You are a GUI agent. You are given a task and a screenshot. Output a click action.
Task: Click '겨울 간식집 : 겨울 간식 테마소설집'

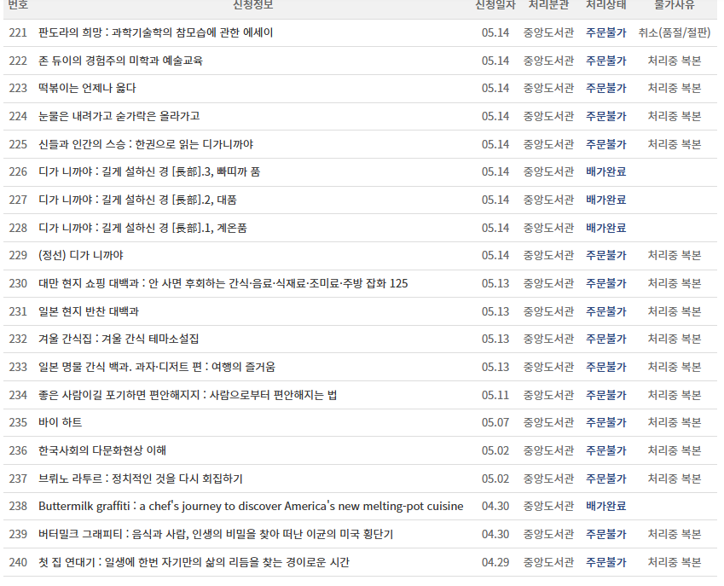click(119, 339)
